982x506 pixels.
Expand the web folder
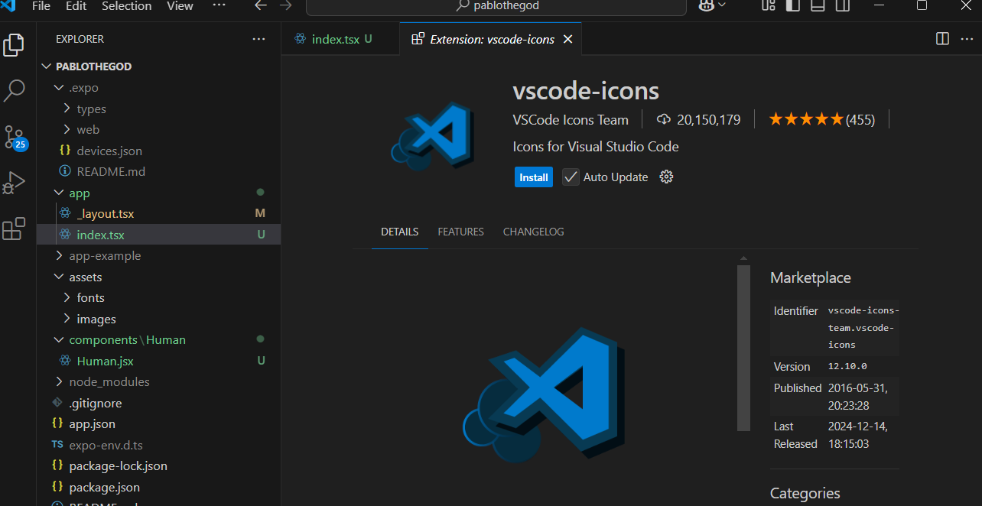[67, 130]
